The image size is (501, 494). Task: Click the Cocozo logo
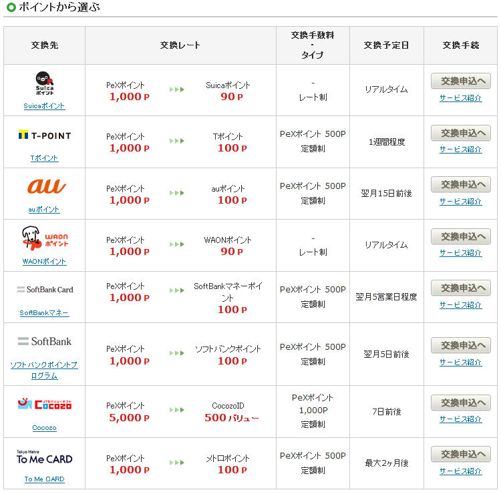(x=44, y=404)
